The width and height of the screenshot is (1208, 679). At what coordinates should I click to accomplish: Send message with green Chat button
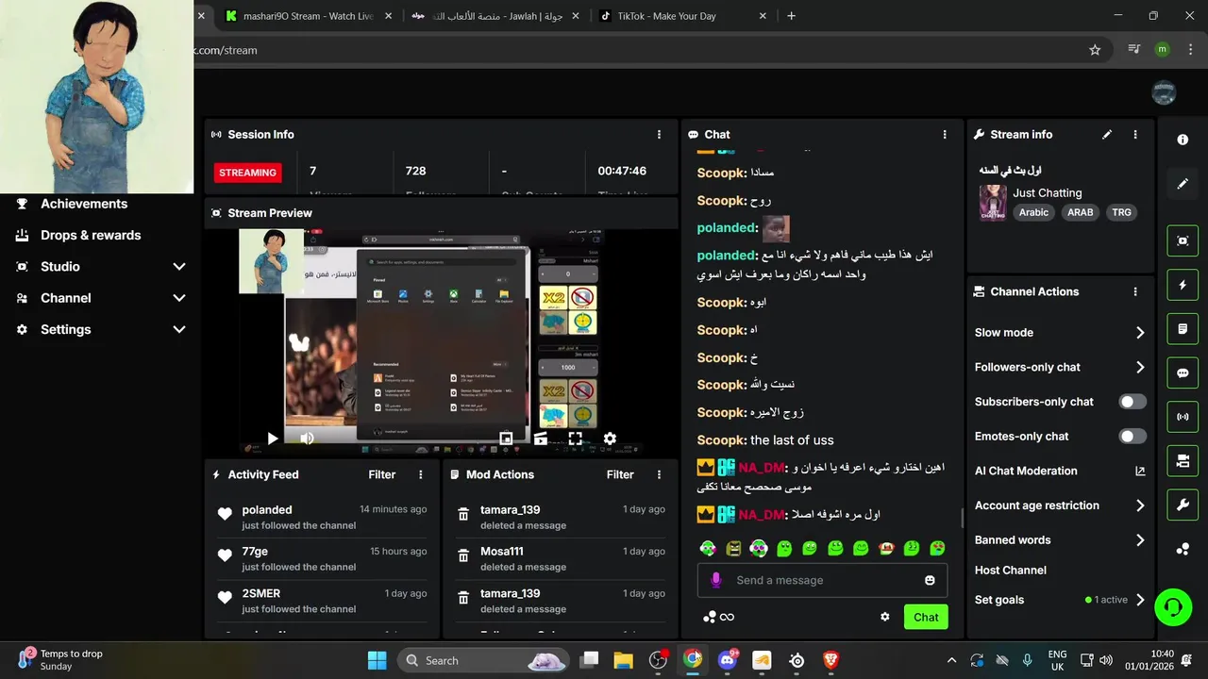pos(926,617)
